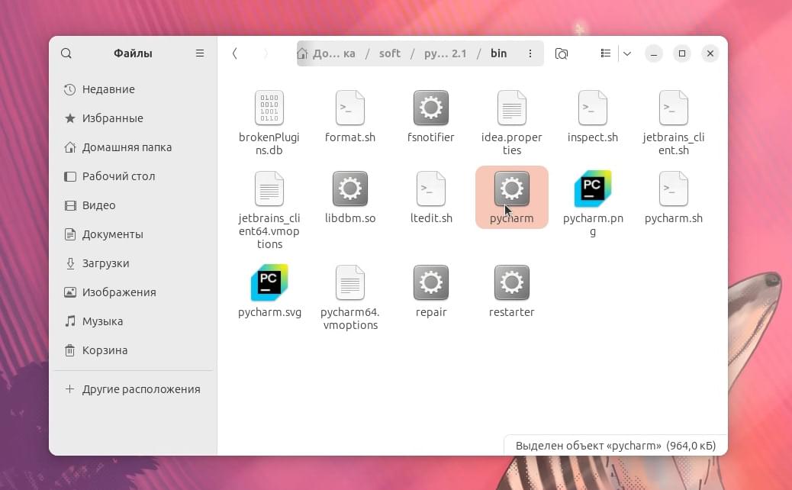This screenshot has height=490, width=792.
Task: Minimize the Files window
Action: point(654,53)
